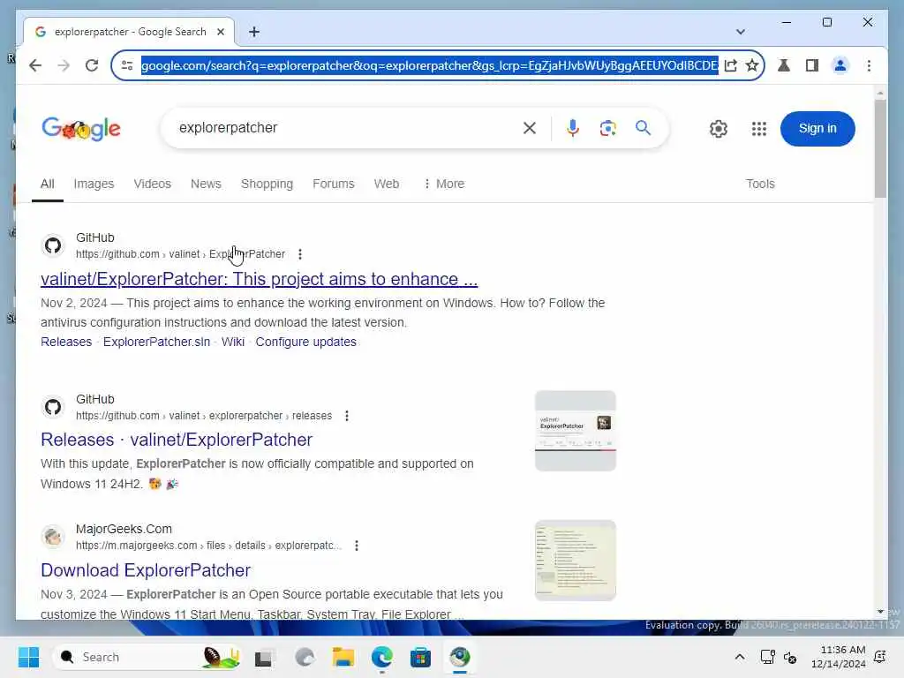The height and width of the screenshot is (678, 904).
Task: Open Chrome three-dot menu
Action: [869, 65]
